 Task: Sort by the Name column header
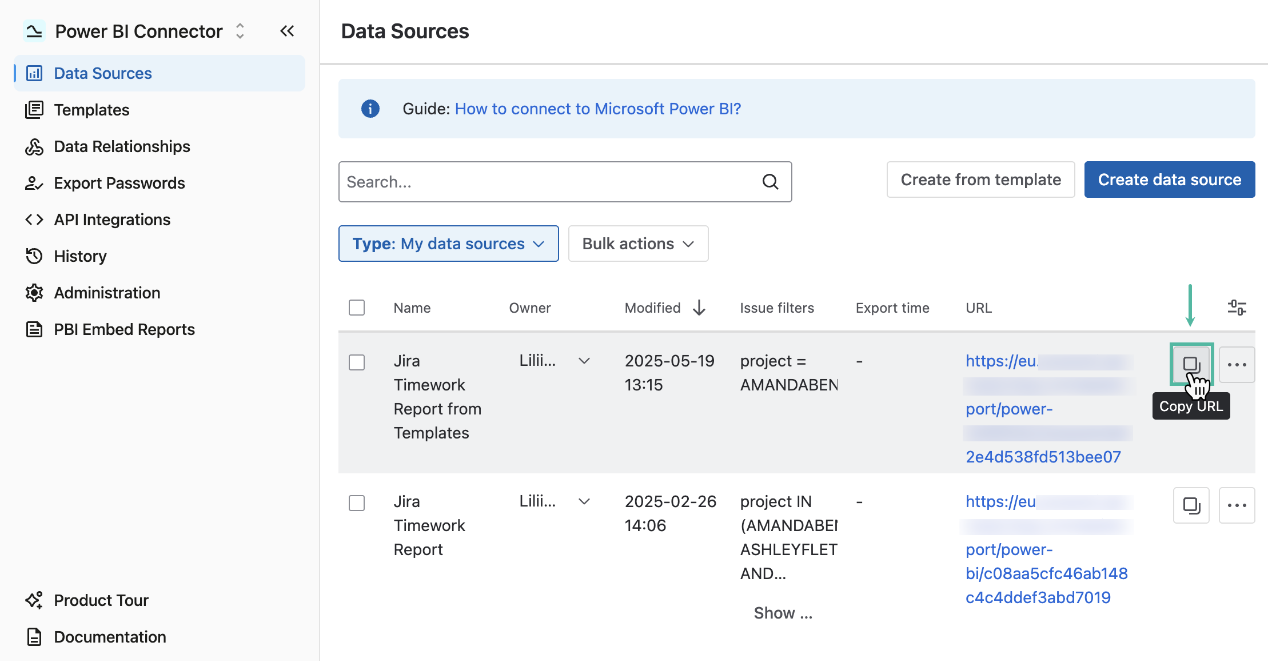(412, 308)
